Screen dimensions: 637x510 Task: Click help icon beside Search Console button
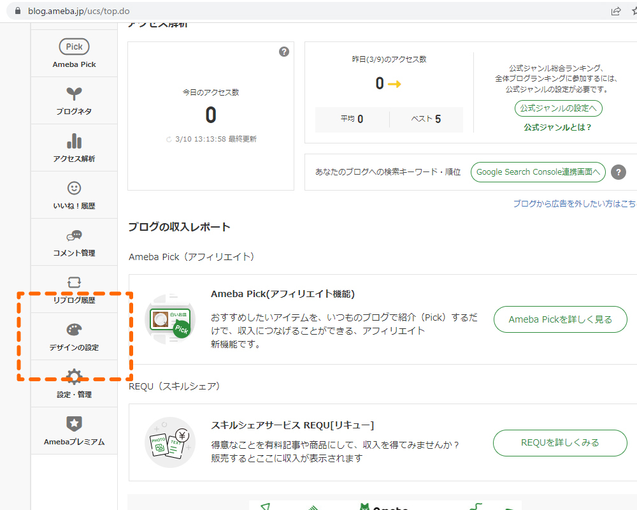tap(618, 172)
